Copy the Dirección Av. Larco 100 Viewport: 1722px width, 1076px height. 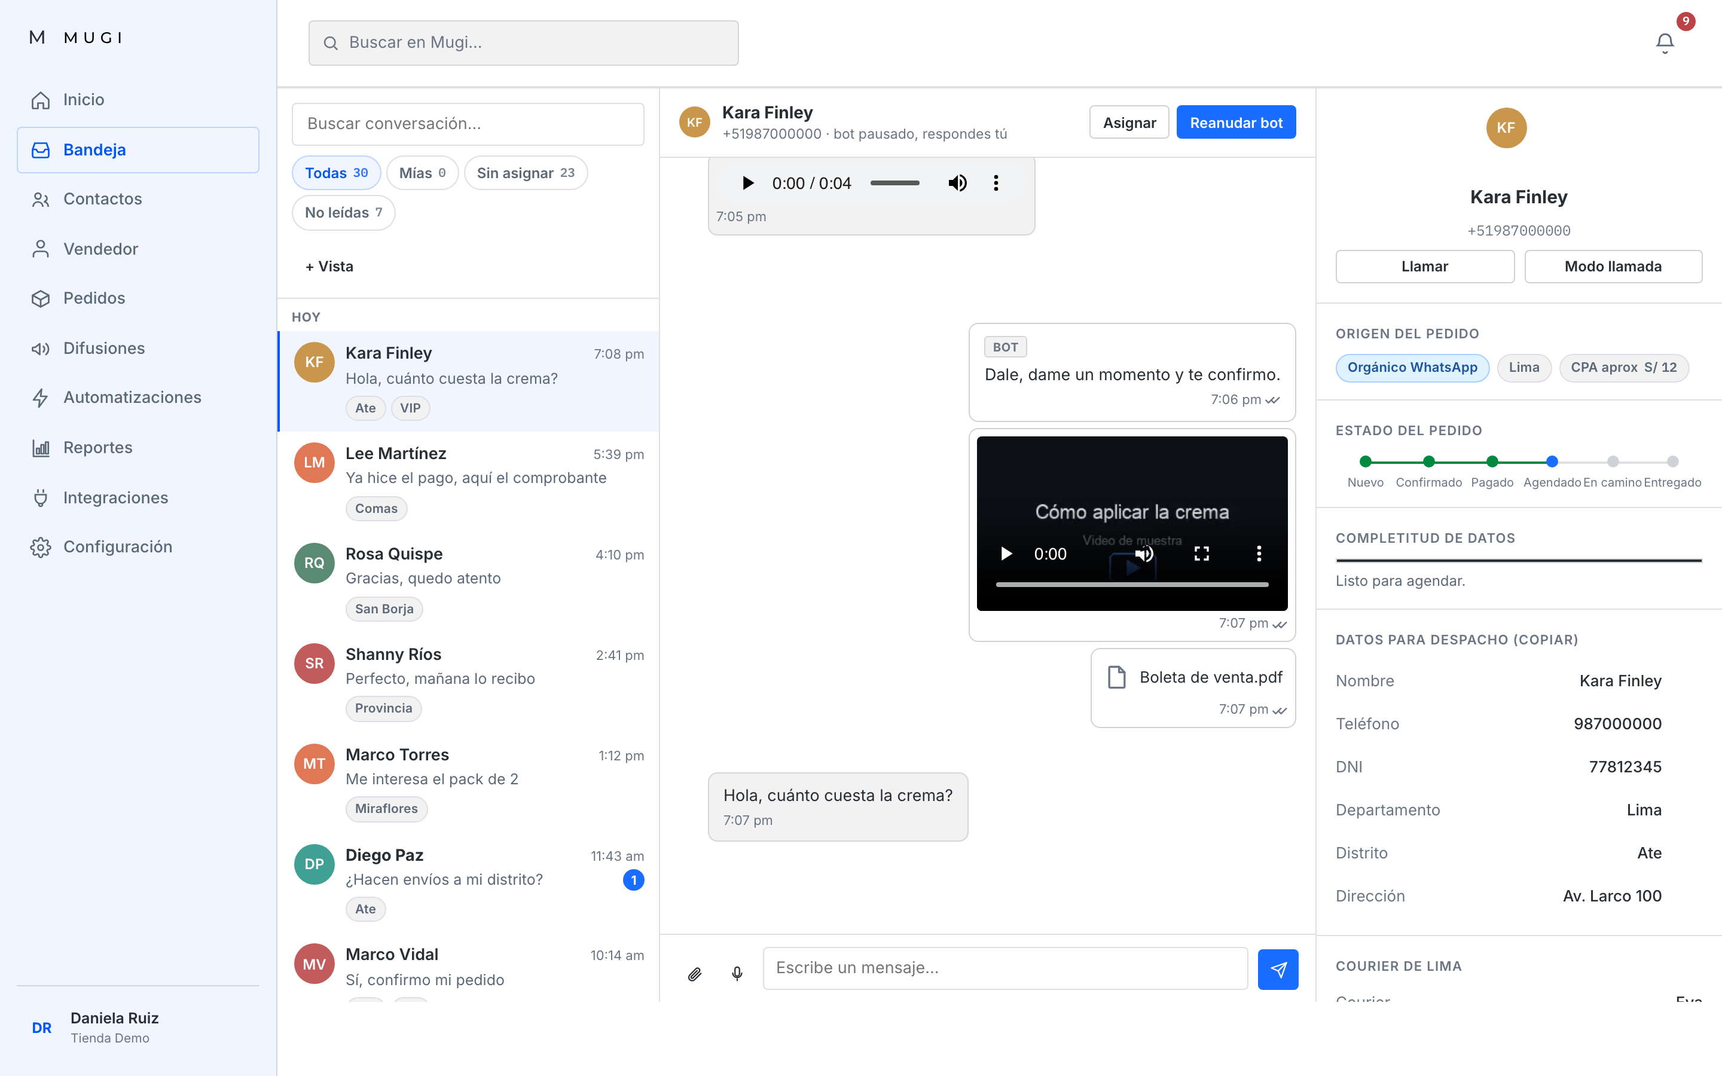point(1612,897)
